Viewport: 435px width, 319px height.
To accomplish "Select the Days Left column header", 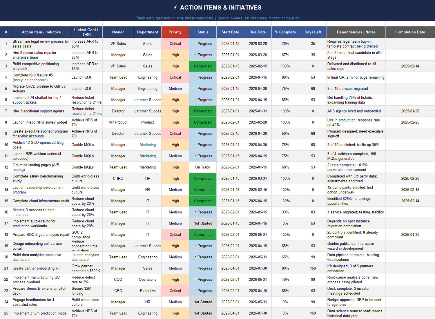I will point(313,32).
